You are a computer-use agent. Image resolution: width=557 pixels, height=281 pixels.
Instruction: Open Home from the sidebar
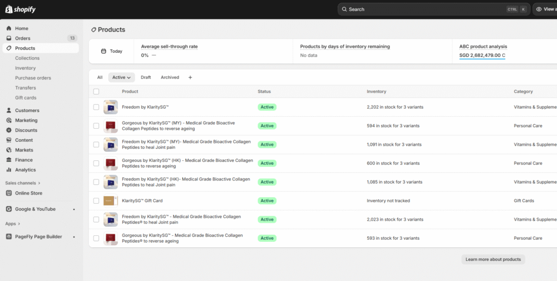(22, 28)
